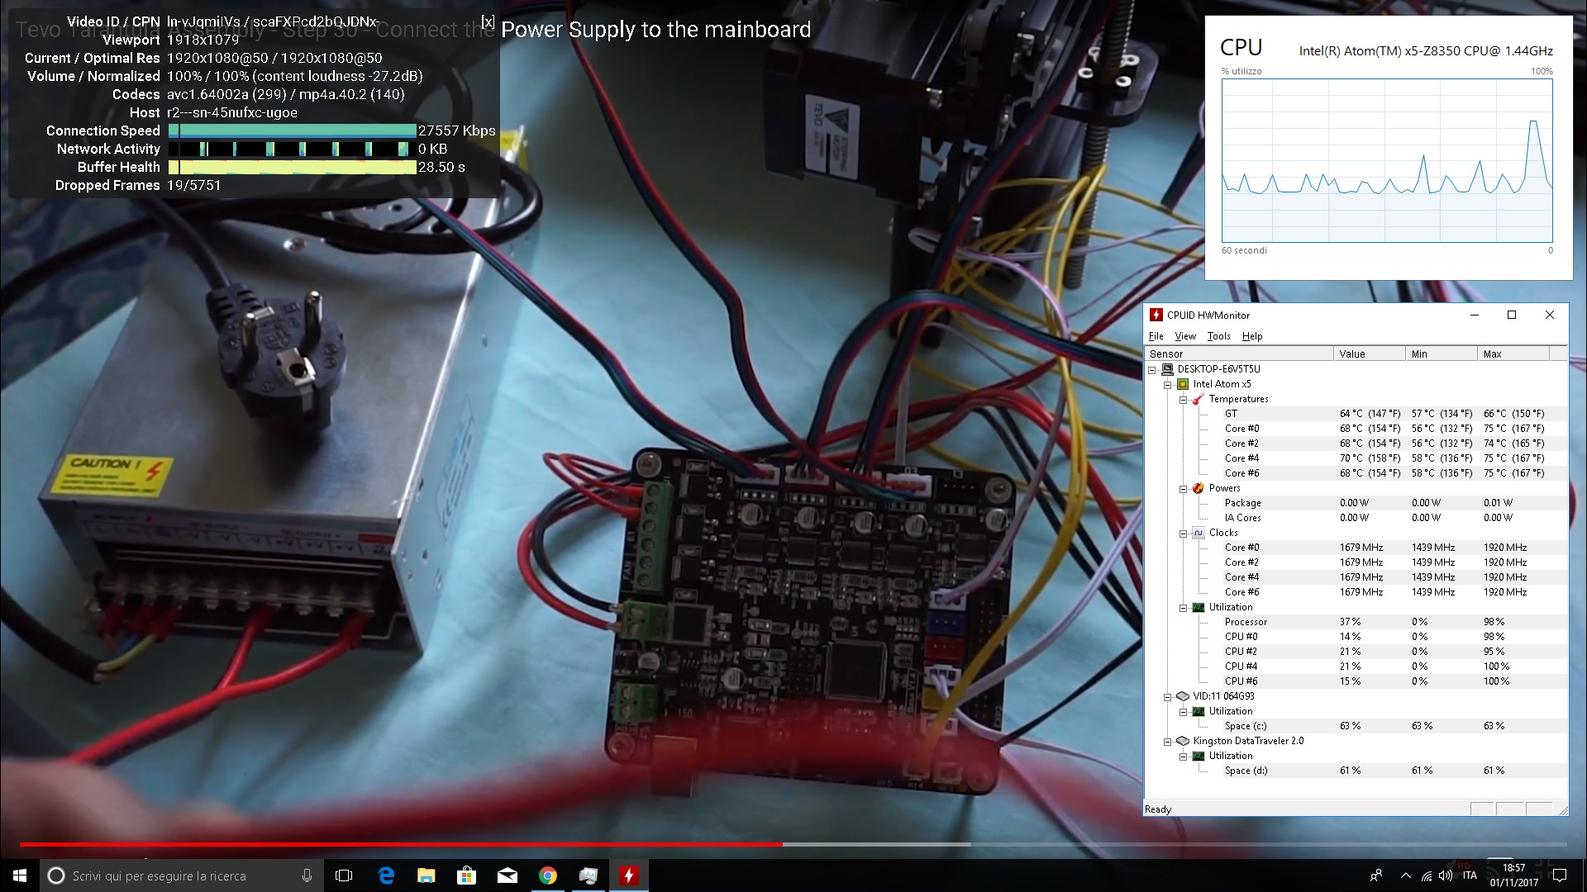The height and width of the screenshot is (892, 1587).
Task: Click the Cortana microphone icon
Action: tap(307, 875)
